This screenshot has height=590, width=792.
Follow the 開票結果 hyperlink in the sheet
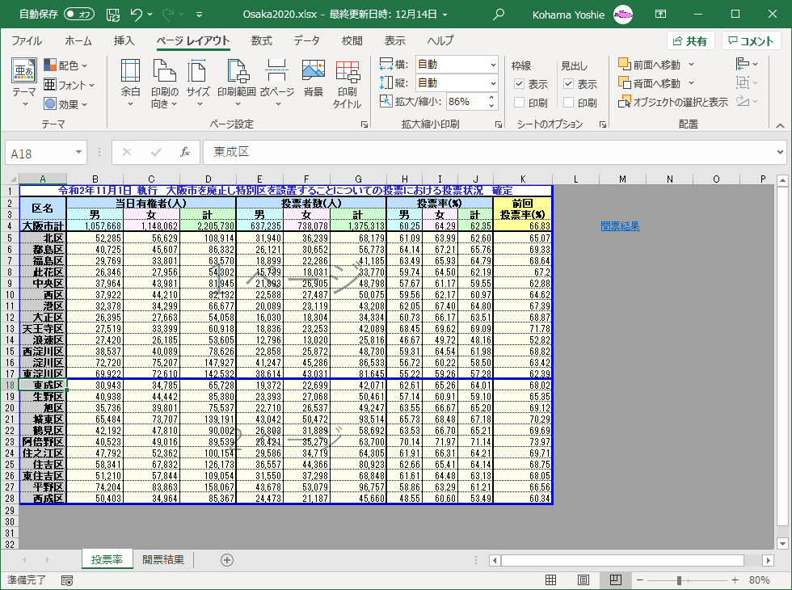[620, 226]
